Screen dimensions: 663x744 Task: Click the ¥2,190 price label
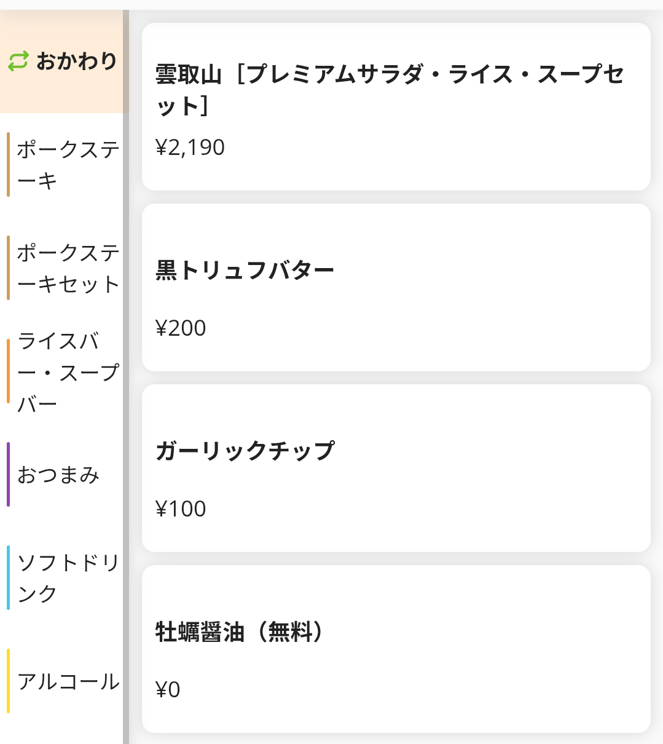click(190, 148)
